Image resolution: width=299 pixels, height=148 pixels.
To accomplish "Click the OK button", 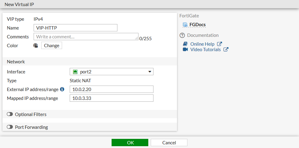I will coord(130,143).
